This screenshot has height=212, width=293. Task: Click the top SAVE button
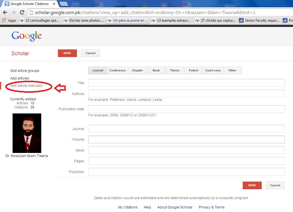(67, 53)
